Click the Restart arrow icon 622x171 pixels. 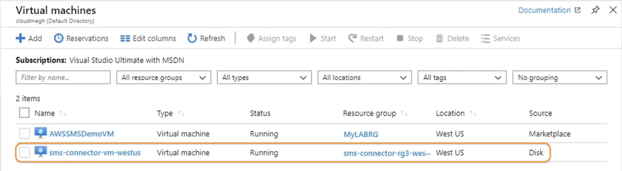click(x=352, y=38)
